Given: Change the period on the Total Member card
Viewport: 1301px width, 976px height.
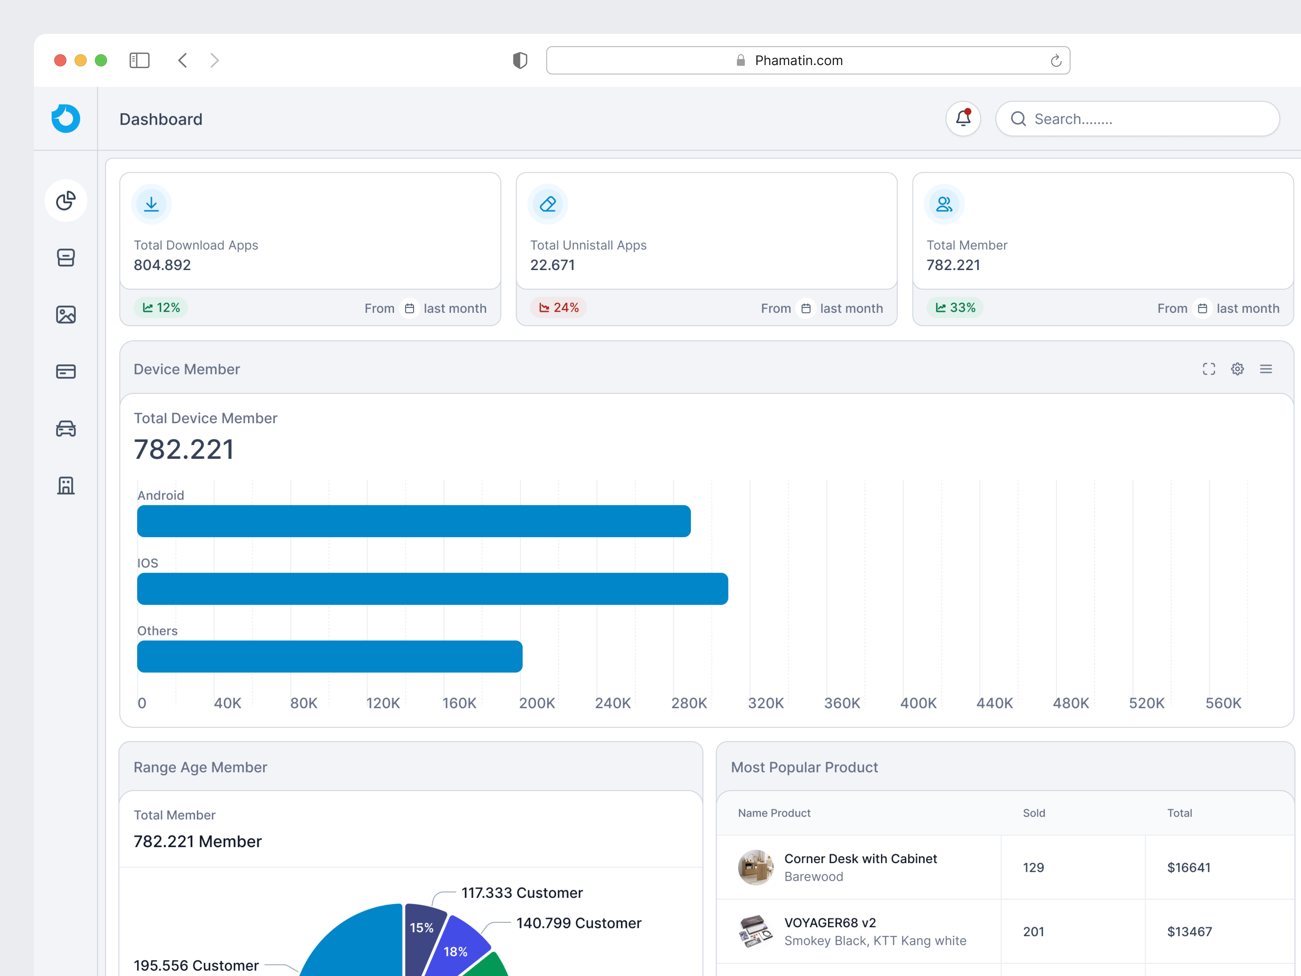Looking at the screenshot, I should (x=1202, y=308).
